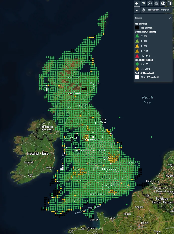This screenshot has height=234, width=174.
Task: Click the dark green > -80 triangle
Action: (137, 36)
